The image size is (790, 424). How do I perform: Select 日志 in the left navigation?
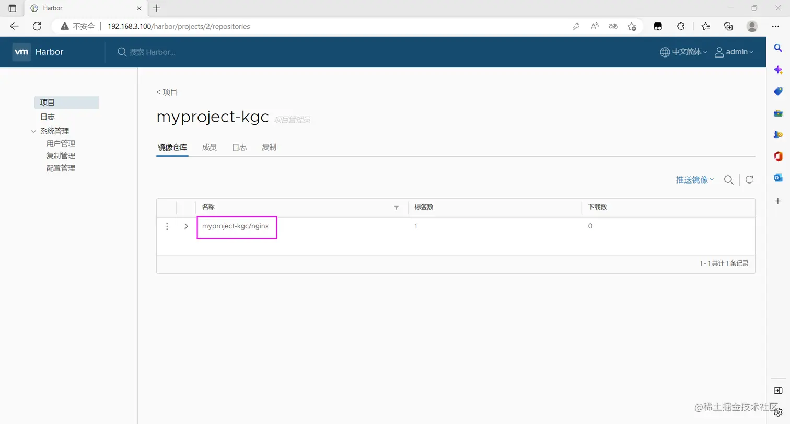[48, 117]
